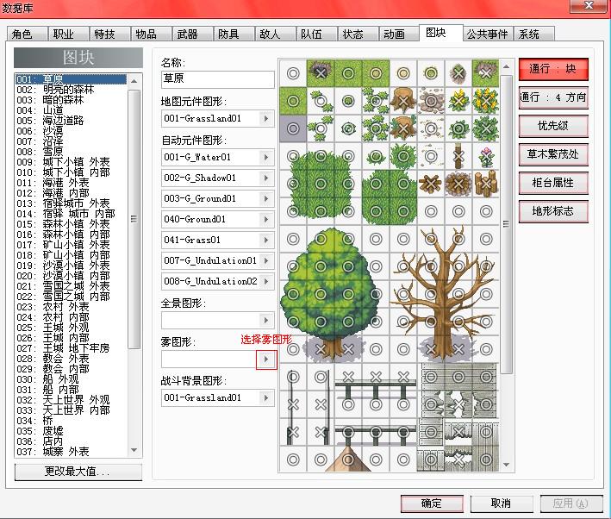Select tileset 011: 海港 外表
This screenshot has height=519, width=611.
point(71,183)
